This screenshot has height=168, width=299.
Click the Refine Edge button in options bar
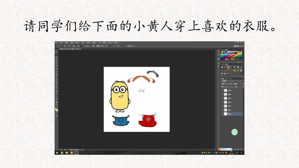pos(130,46)
